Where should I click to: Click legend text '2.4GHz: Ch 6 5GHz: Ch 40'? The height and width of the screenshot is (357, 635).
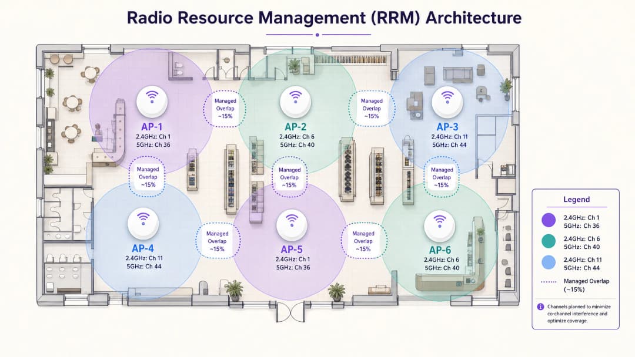581,243
